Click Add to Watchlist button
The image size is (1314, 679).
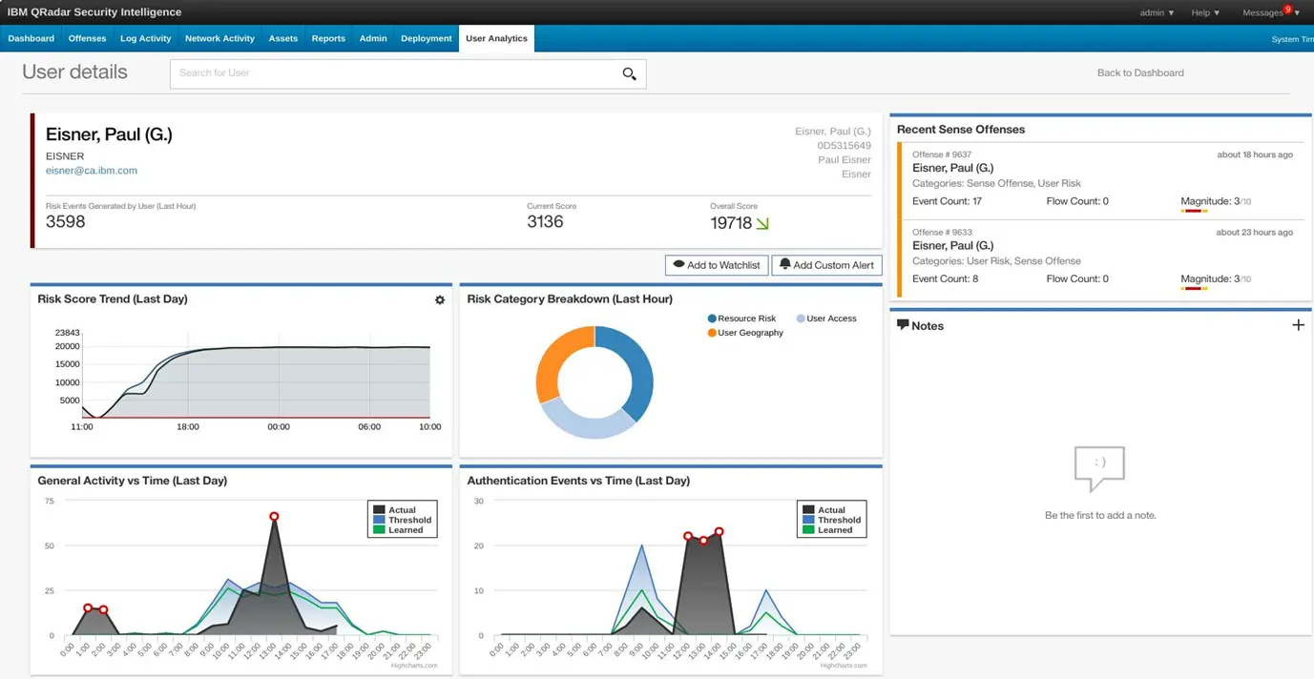pyautogui.click(x=717, y=265)
